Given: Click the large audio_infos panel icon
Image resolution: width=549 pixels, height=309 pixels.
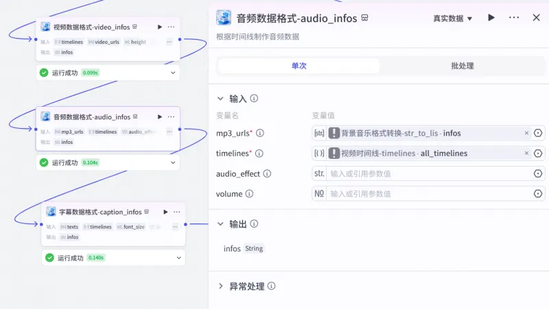Looking at the screenshot, I should click(224, 18).
